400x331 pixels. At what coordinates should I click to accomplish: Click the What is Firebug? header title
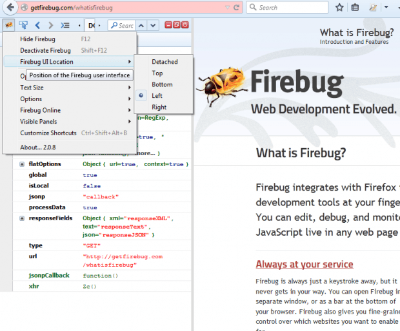[357, 33]
